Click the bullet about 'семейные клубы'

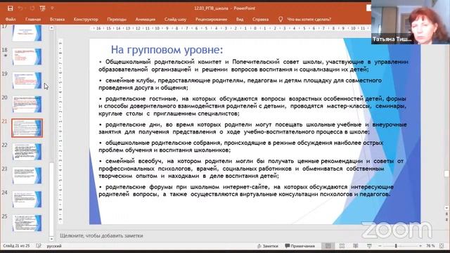click(x=240, y=84)
